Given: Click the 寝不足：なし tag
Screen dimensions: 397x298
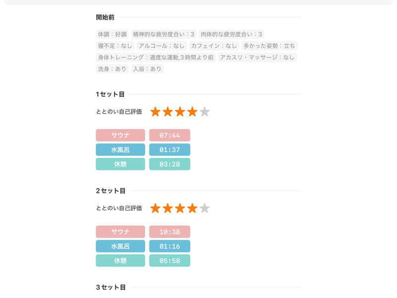Looking at the screenshot, I should [115, 46].
